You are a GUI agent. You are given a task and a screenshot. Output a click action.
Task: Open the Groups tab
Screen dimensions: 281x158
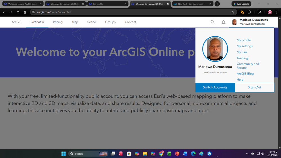tap(110, 22)
